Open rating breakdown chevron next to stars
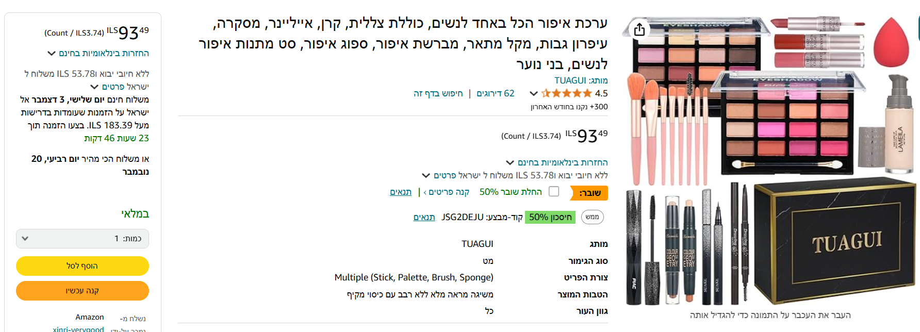Viewport: 920px width, 332px height. tap(534, 93)
